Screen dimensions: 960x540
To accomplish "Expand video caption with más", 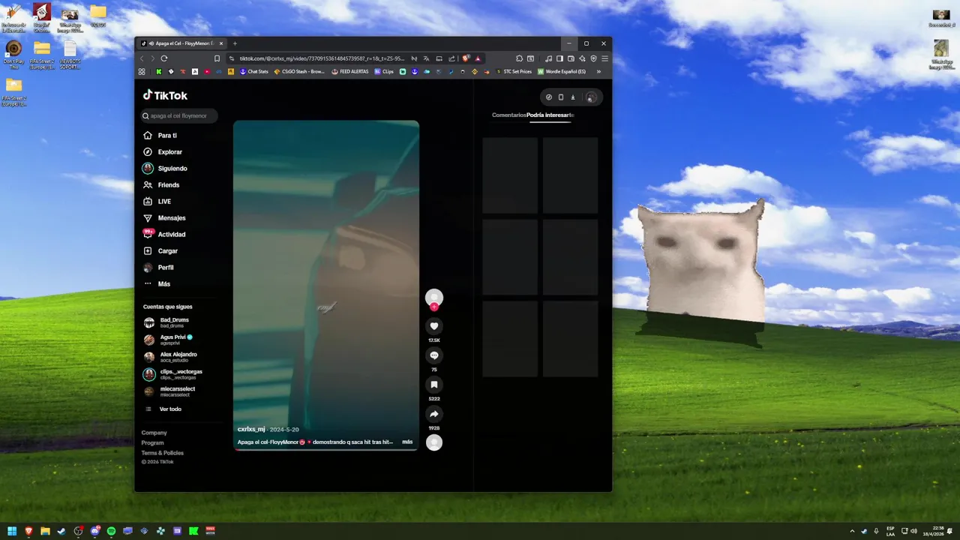I will tap(407, 442).
